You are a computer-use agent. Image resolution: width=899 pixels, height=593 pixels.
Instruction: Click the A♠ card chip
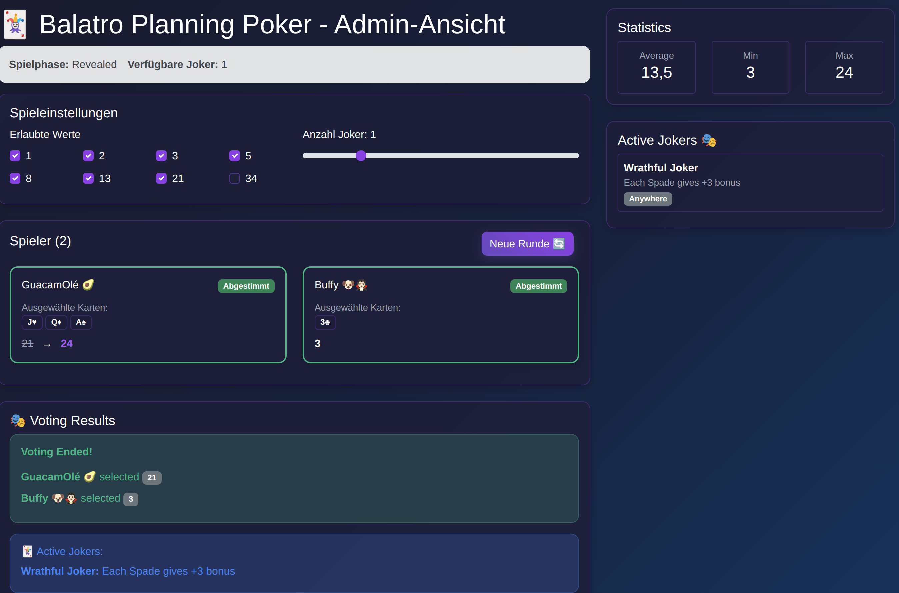(81, 322)
